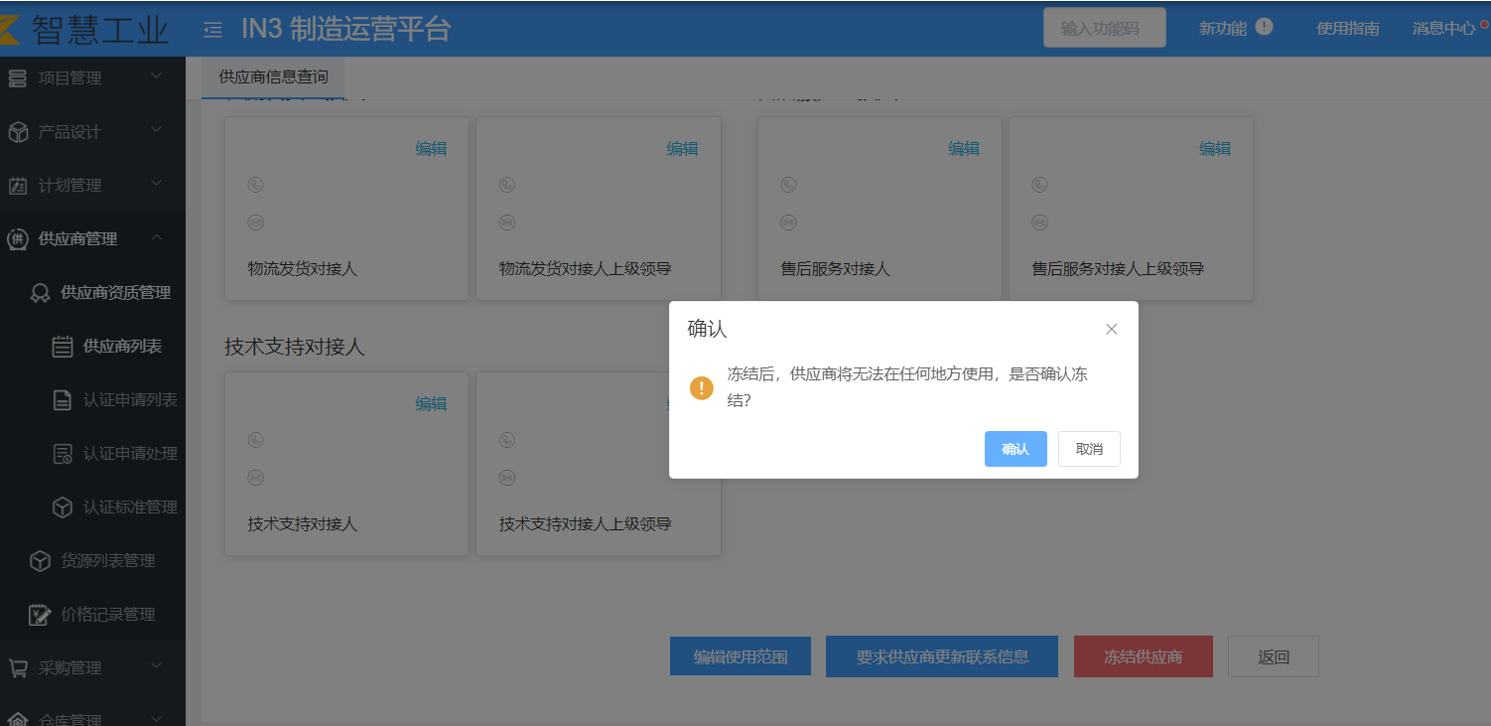Open 使用指南 from the top bar
1491x726 pixels.
pyautogui.click(x=1346, y=28)
